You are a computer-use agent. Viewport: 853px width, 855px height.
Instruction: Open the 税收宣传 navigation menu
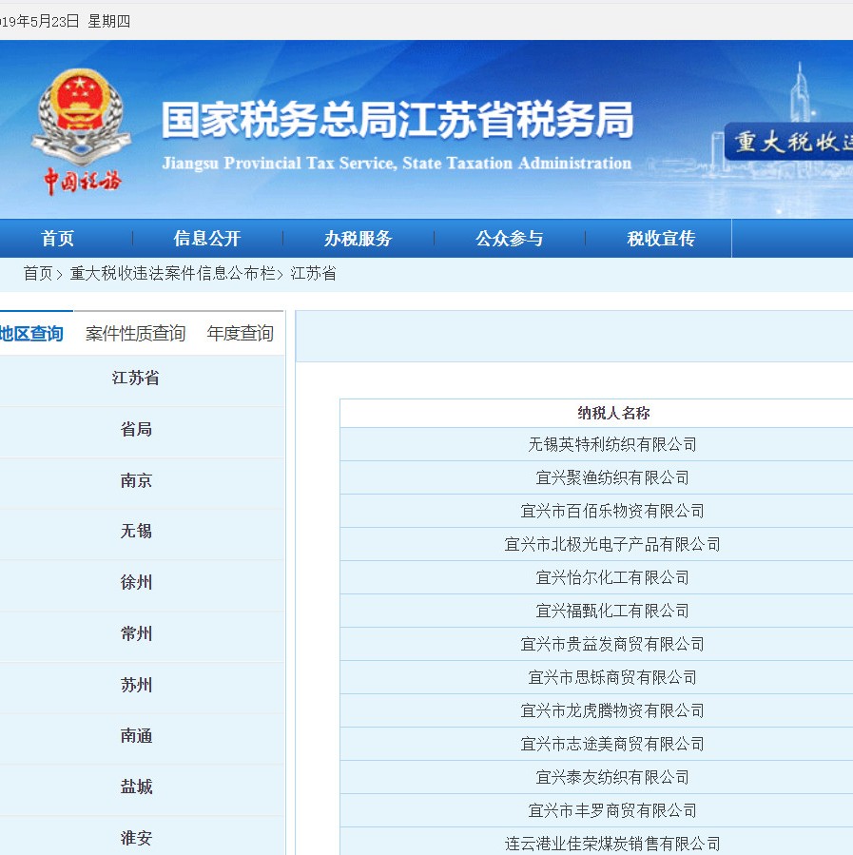tap(661, 239)
